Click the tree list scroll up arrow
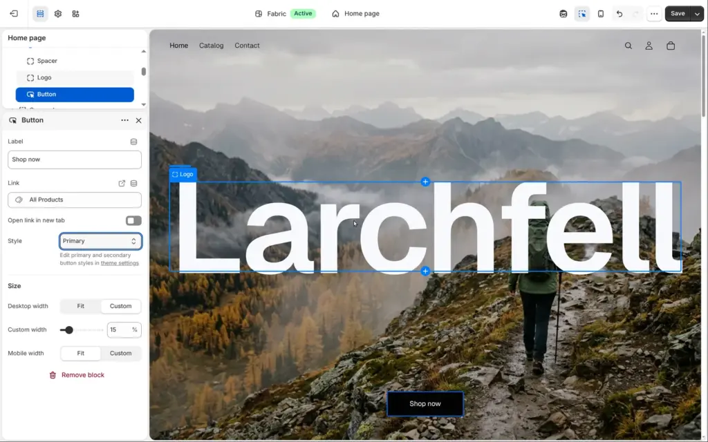708x442 pixels. click(x=144, y=51)
